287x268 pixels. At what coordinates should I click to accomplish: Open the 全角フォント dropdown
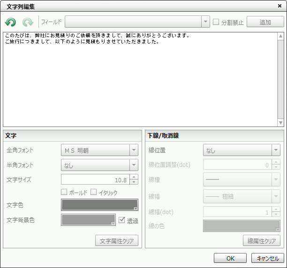134,150
